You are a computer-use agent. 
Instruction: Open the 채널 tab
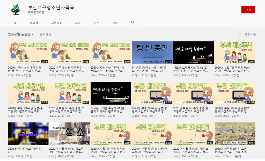click(x=78, y=23)
